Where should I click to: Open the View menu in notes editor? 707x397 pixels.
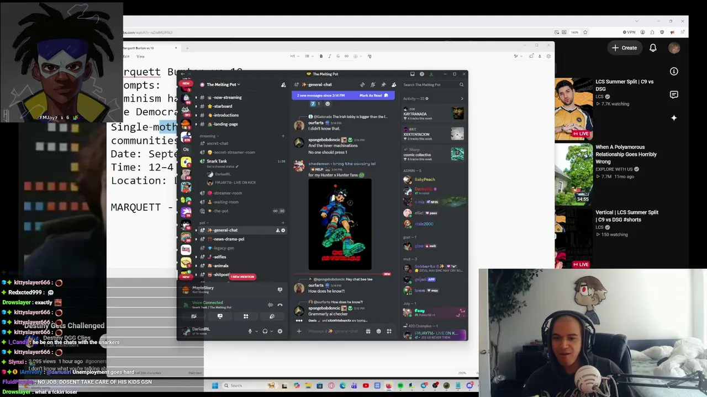(140, 56)
